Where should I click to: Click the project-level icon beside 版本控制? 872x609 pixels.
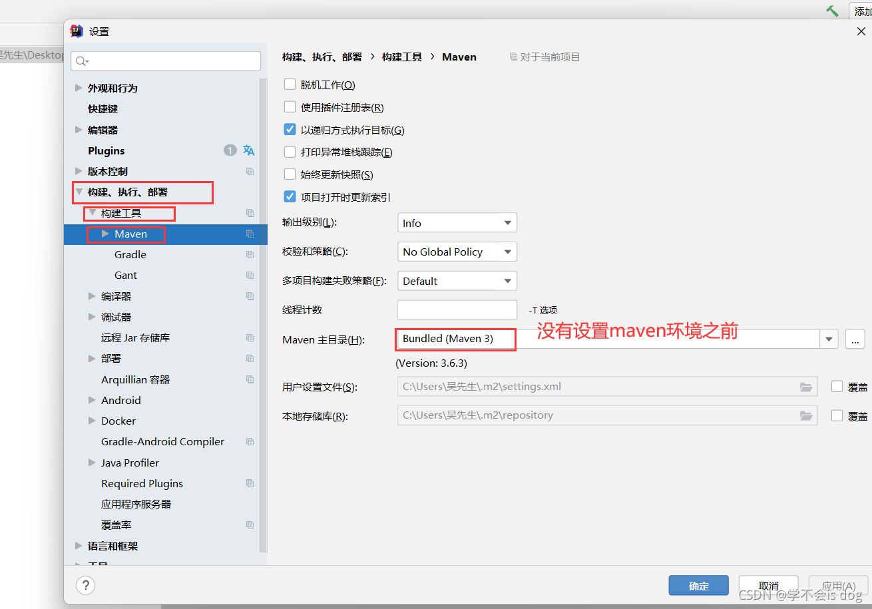[x=249, y=171]
